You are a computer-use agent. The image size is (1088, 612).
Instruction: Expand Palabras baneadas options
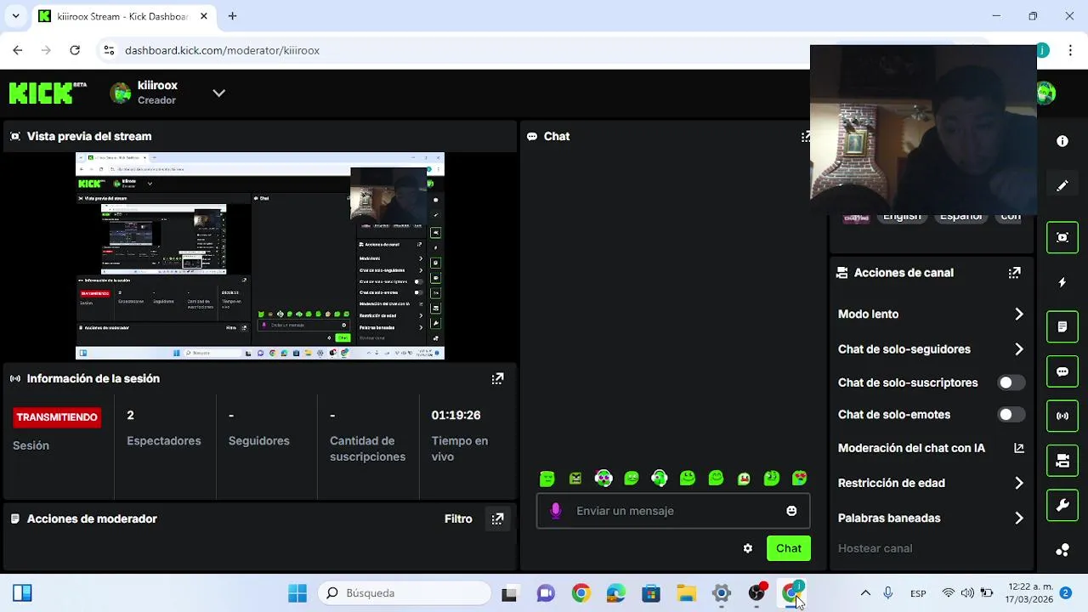point(1019,518)
